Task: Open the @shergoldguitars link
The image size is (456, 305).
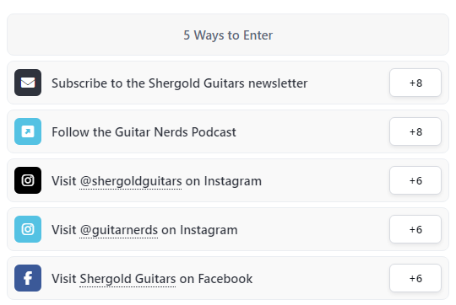Action: (131, 181)
